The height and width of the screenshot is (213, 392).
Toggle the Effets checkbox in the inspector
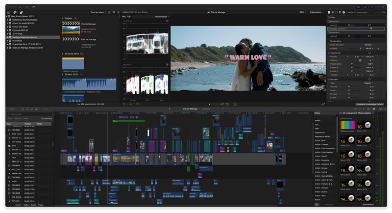[329, 18]
